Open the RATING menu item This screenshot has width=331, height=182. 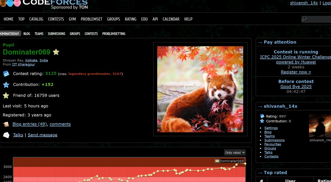tap(130, 19)
